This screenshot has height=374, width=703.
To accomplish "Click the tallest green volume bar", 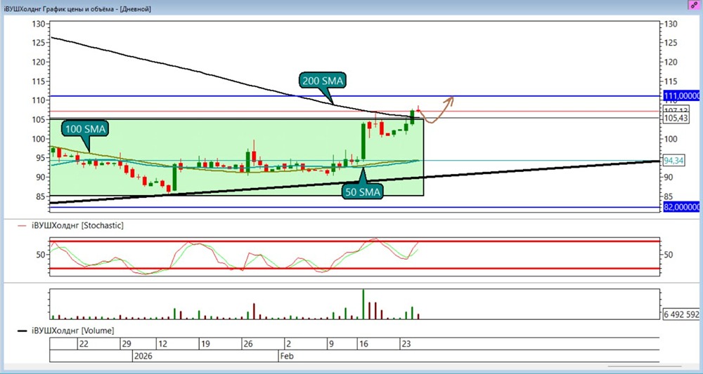I will (x=363, y=305).
